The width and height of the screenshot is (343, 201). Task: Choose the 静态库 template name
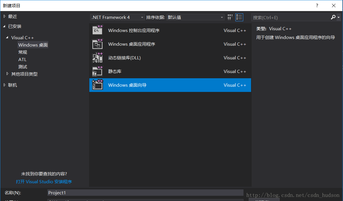tap(115, 71)
